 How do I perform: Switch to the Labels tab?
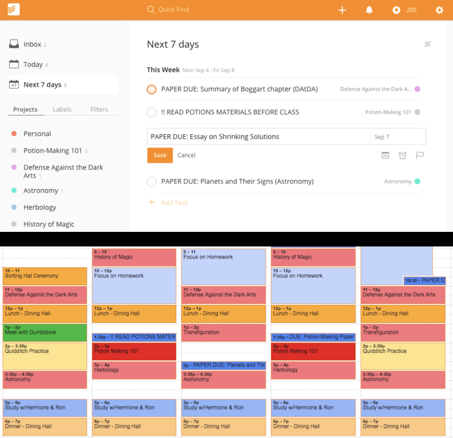point(62,109)
